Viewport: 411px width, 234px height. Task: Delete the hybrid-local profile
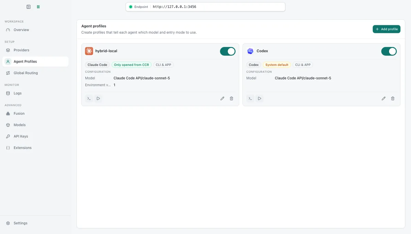tap(232, 98)
